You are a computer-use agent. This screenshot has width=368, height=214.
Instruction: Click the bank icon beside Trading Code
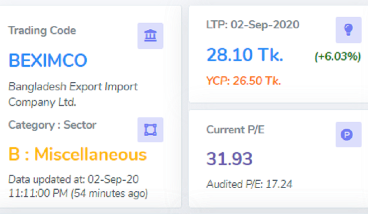[x=150, y=36]
